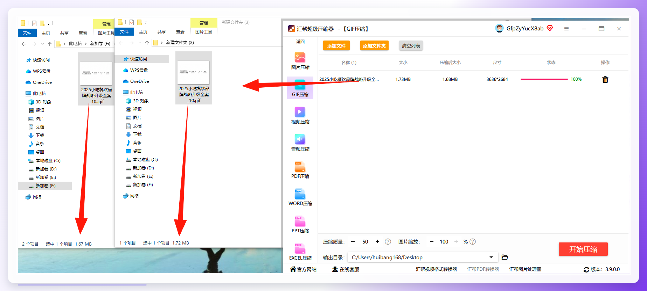Open 查看 tab in middle Explorer window

coord(180,32)
